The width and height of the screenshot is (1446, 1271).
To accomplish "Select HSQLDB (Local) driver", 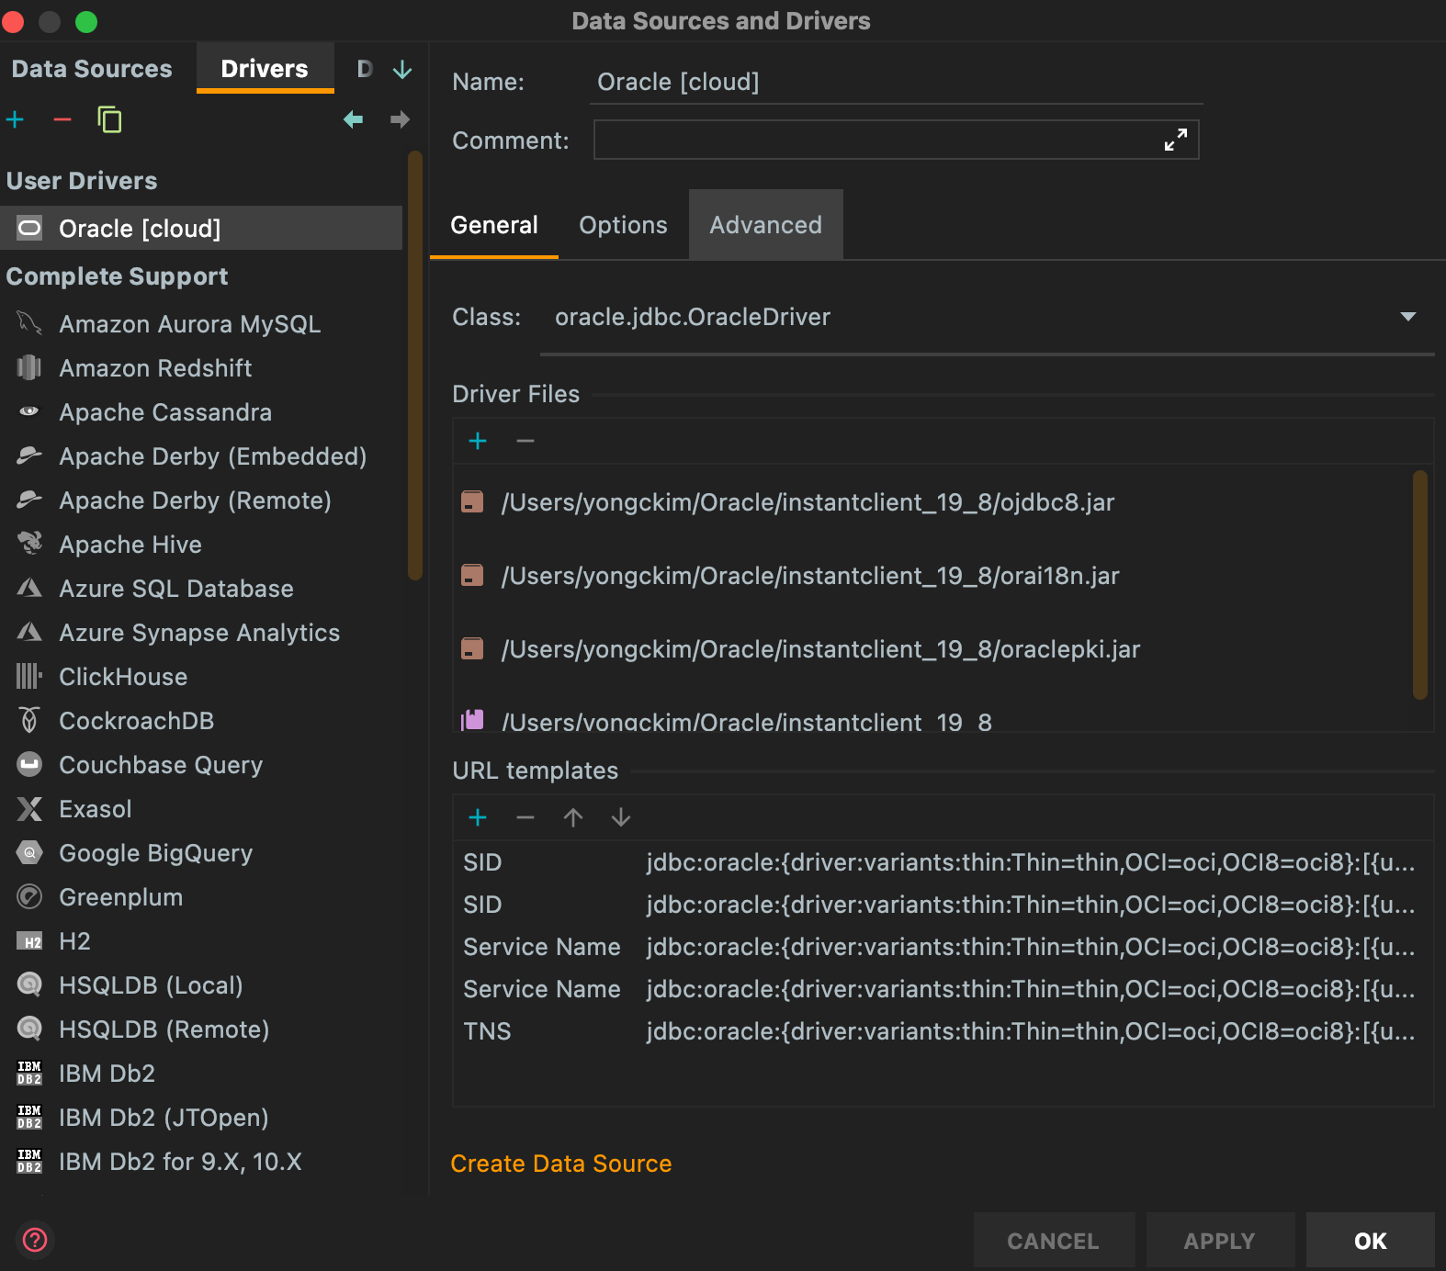I will 201,984.
